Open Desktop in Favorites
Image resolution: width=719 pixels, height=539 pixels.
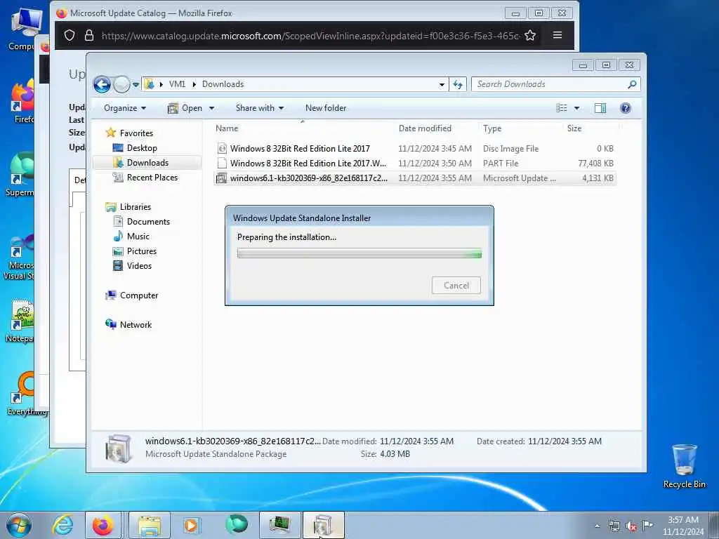pos(142,148)
